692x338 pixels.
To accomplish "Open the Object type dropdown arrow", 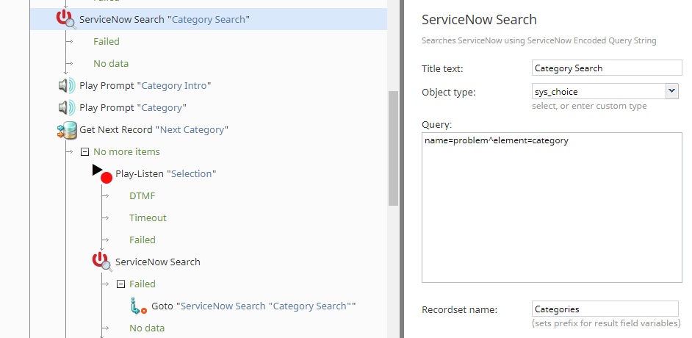I will coord(671,91).
